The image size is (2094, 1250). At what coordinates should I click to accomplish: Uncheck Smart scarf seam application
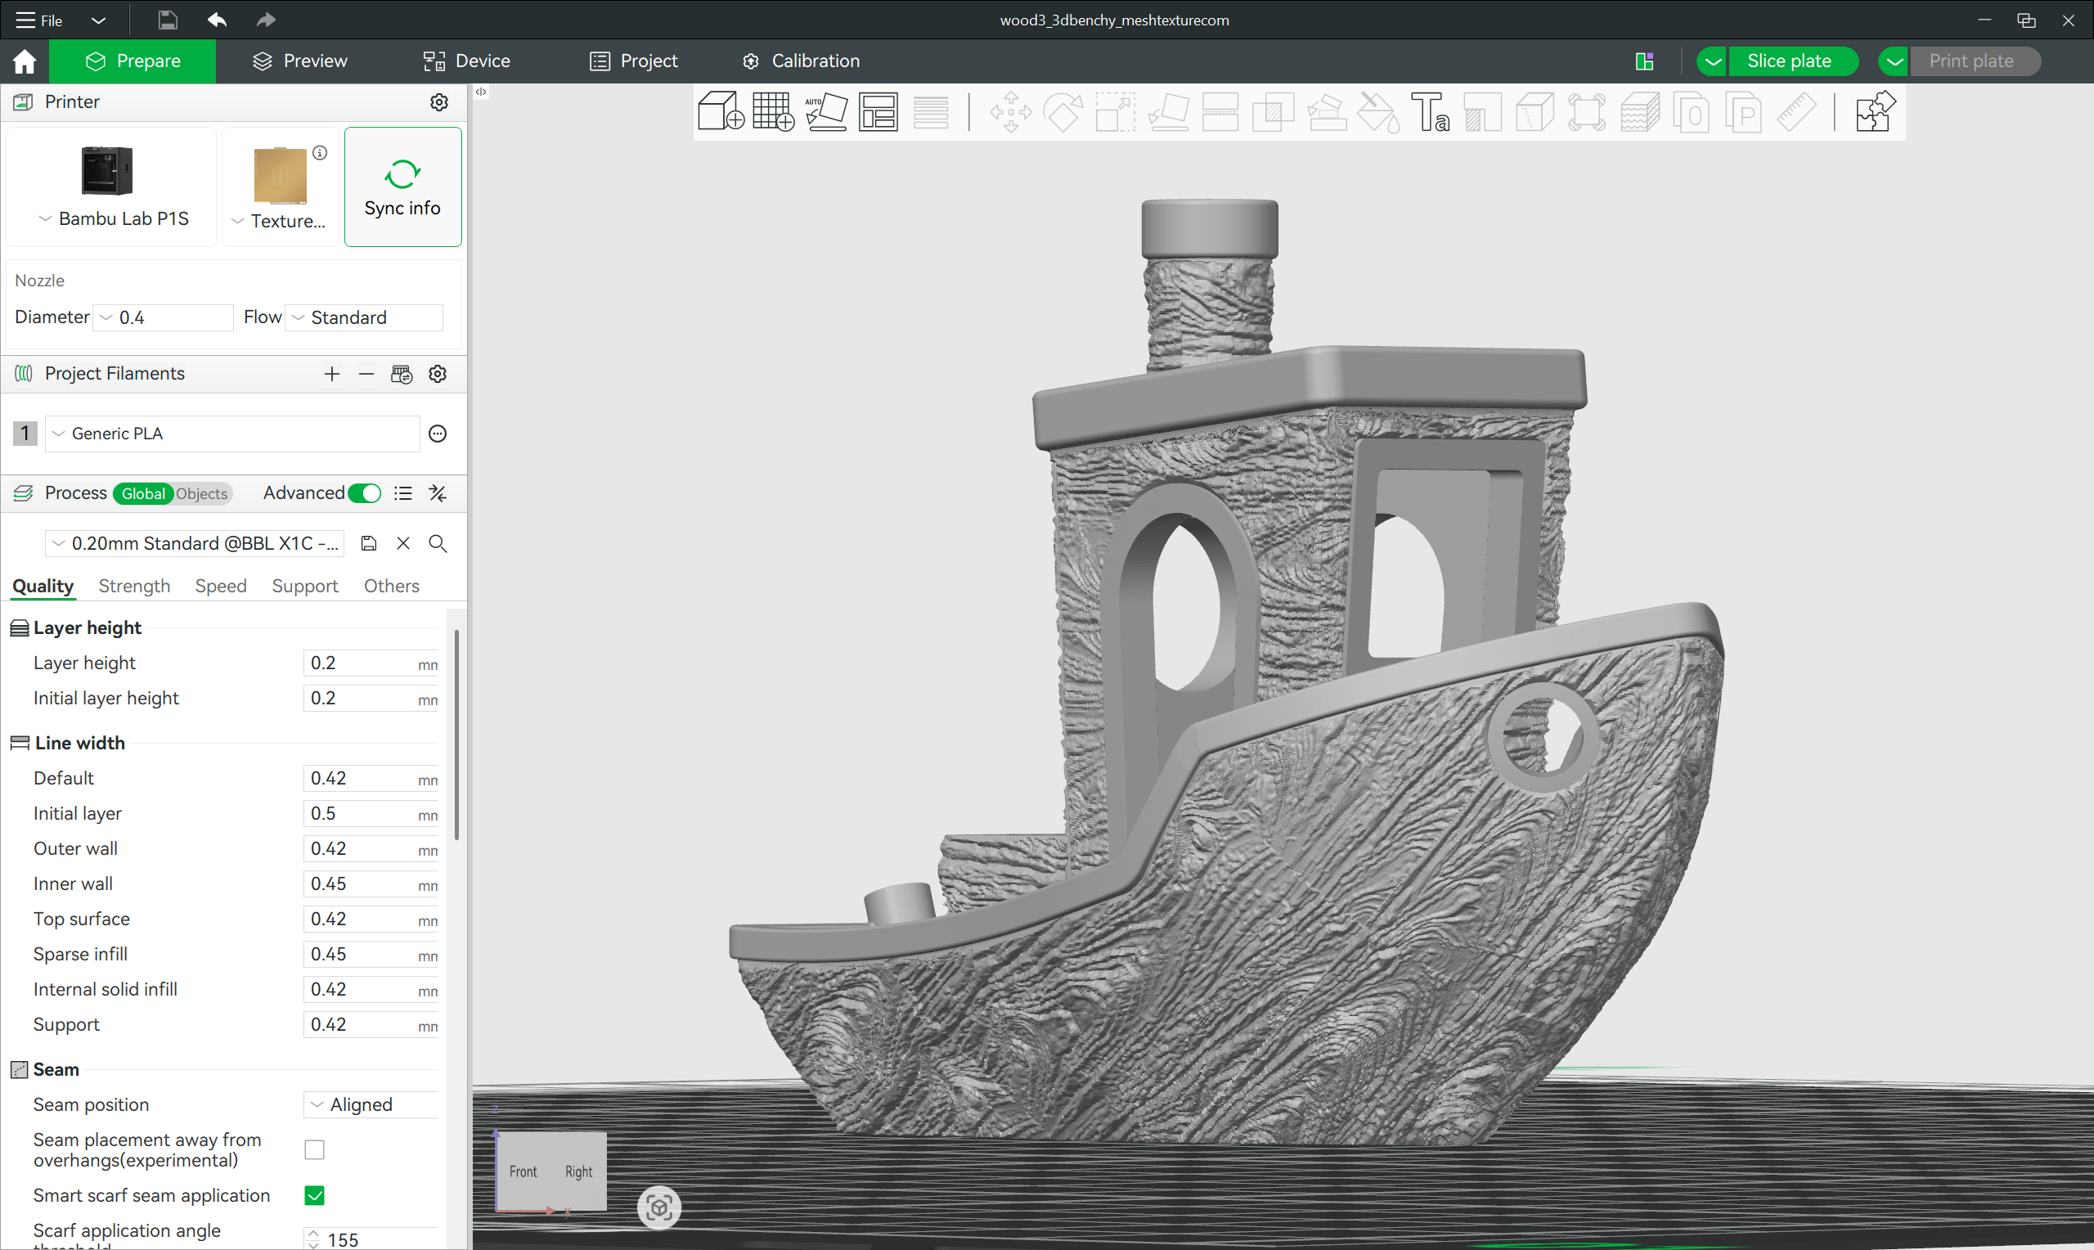314,1195
